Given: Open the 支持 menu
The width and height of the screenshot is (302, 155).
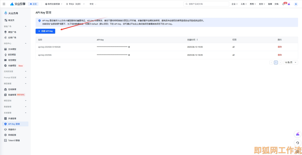Looking at the screenshot, I should pyautogui.click(x=262, y=4).
